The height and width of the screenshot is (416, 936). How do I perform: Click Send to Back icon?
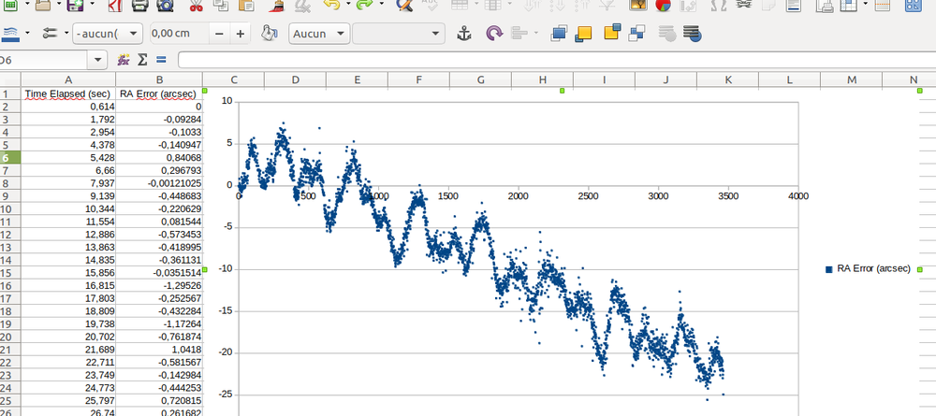pos(636,34)
